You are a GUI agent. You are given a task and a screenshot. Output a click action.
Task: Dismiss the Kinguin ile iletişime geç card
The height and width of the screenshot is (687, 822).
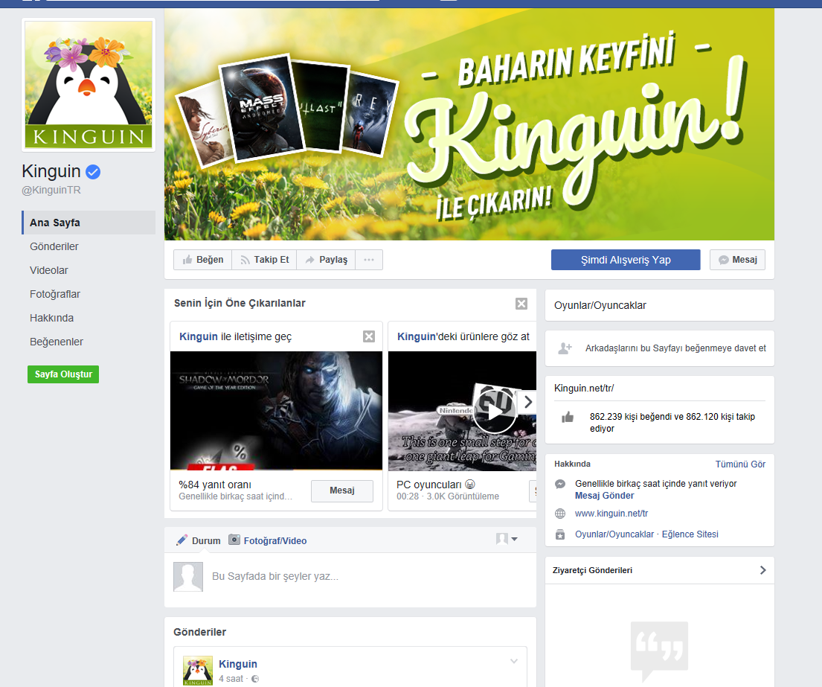pyautogui.click(x=369, y=336)
